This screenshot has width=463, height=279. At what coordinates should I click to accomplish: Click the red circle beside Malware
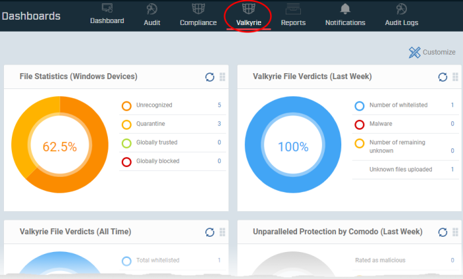click(x=359, y=125)
